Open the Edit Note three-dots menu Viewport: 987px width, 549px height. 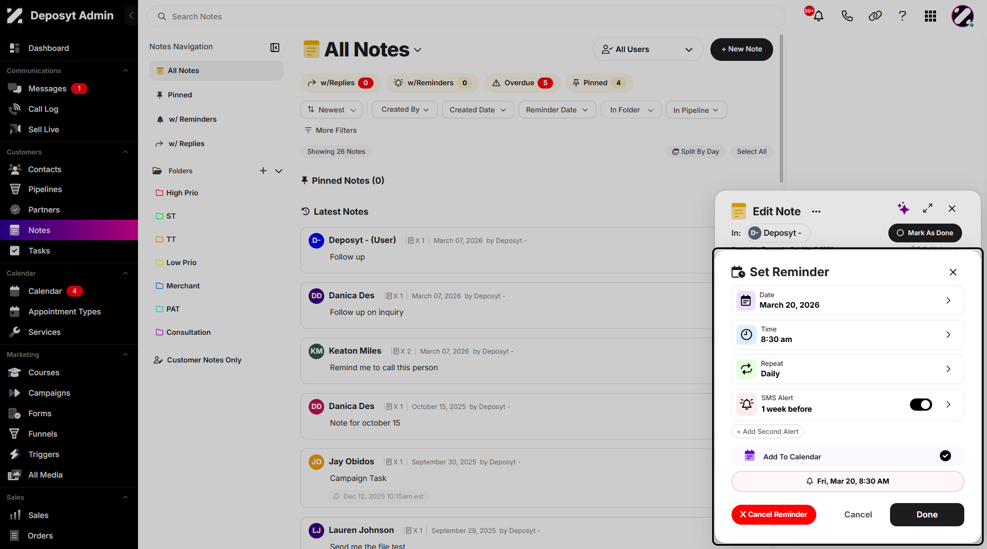816,211
